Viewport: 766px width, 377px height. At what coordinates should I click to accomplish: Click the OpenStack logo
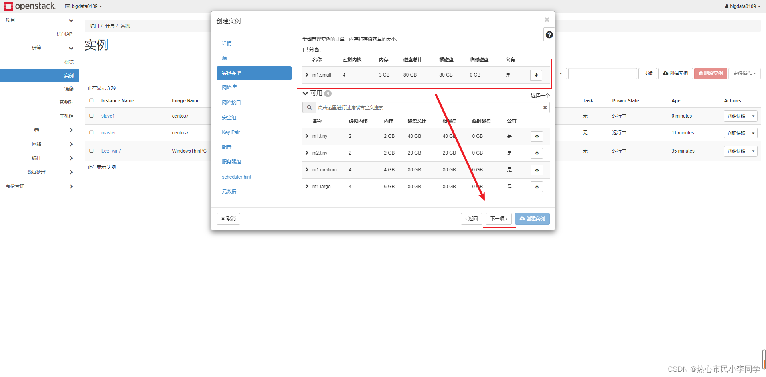(30, 6)
